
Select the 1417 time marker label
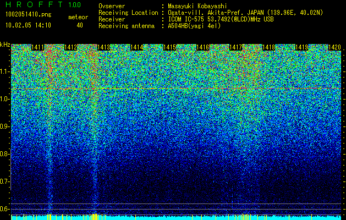236,47
